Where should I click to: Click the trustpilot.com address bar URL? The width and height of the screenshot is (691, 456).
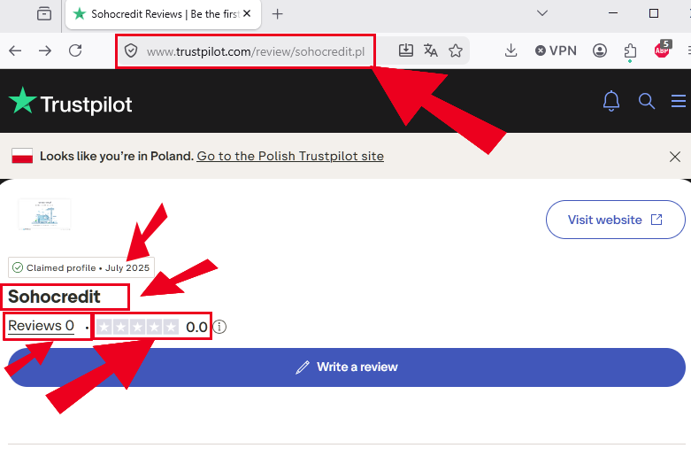(256, 51)
